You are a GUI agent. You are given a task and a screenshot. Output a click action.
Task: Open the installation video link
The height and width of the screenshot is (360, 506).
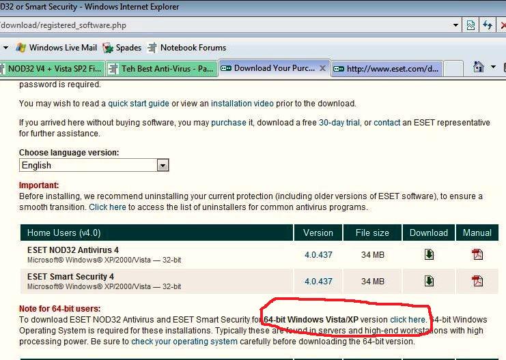(242, 104)
